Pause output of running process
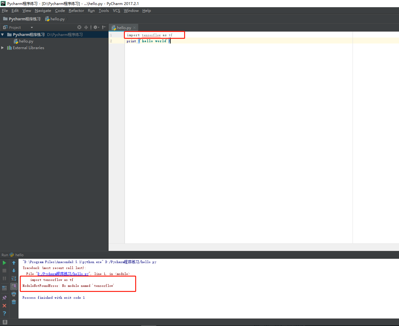Screen dimensions: 399x326 (x=4, y=278)
